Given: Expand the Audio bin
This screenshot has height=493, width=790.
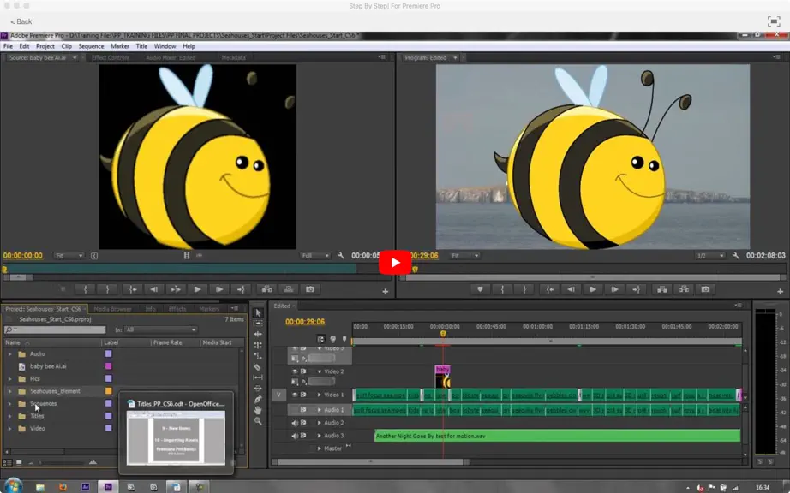Looking at the screenshot, I should [9, 354].
